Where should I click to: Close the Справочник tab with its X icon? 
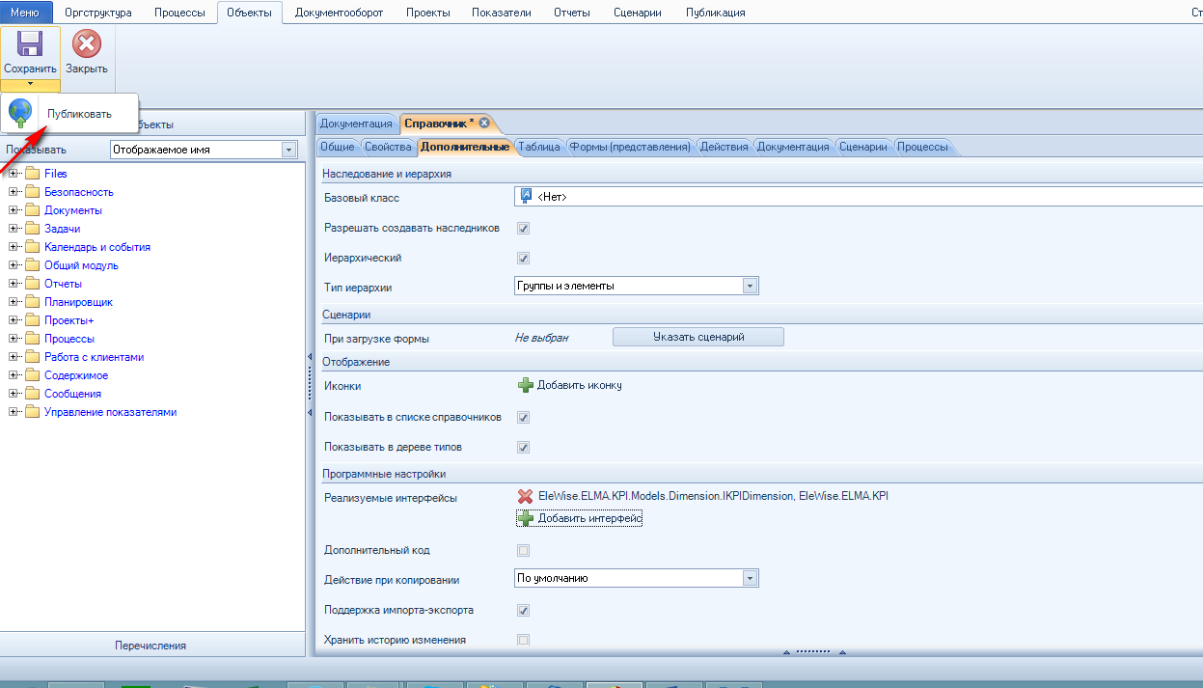pyautogui.click(x=485, y=124)
